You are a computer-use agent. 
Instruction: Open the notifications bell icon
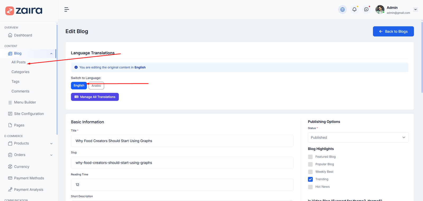[354, 10]
